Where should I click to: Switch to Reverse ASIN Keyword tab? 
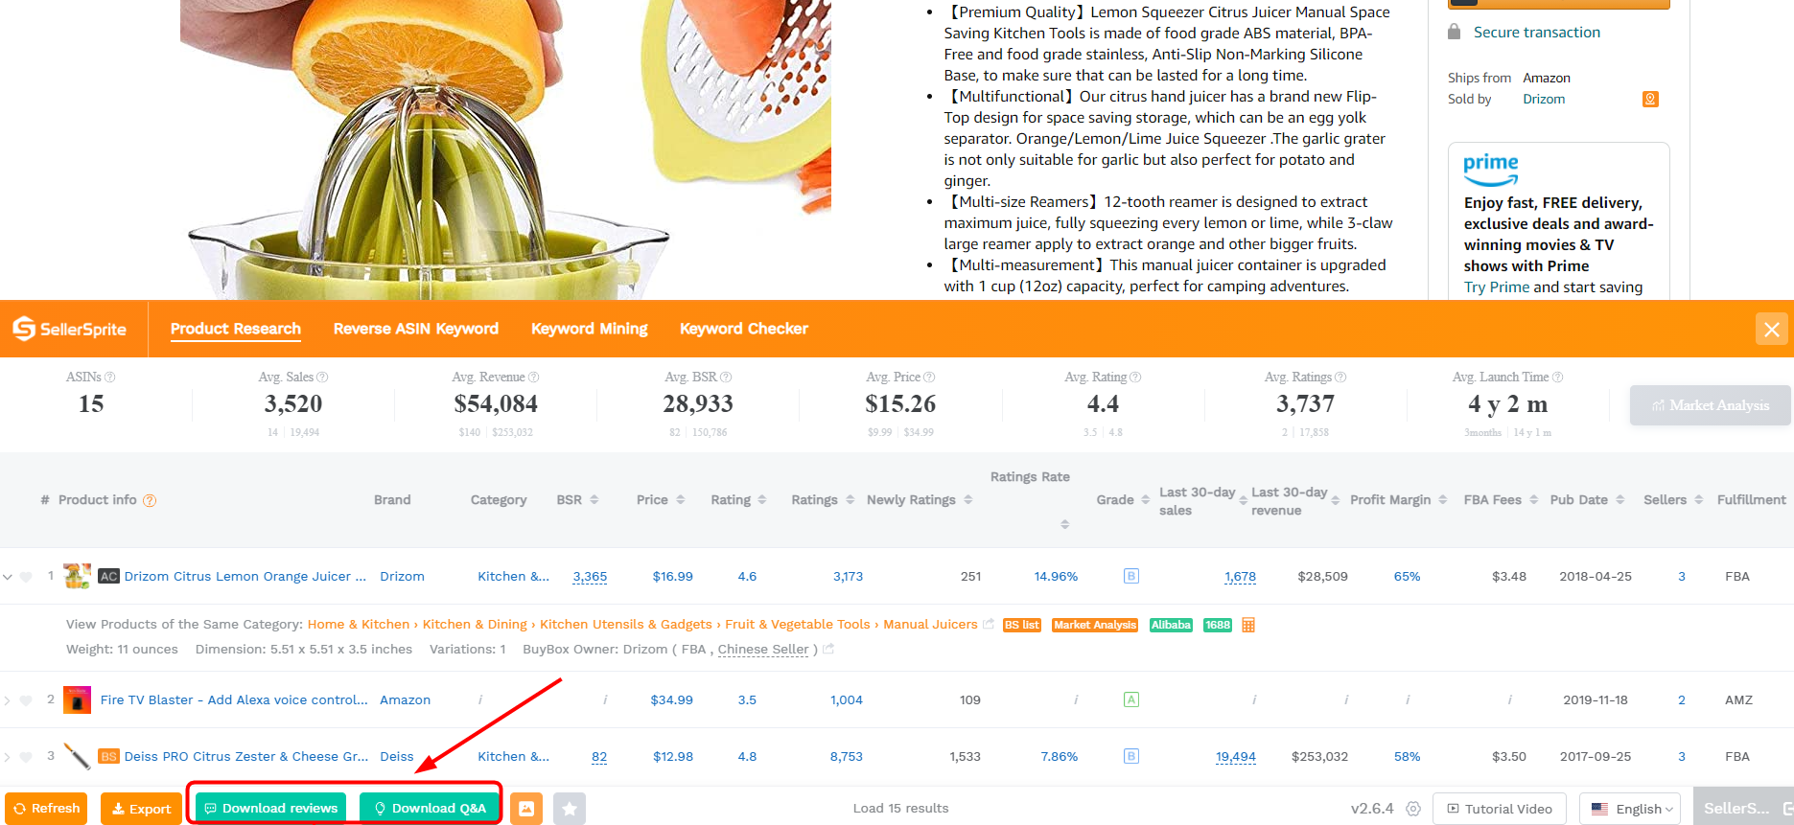coord(416,329)
